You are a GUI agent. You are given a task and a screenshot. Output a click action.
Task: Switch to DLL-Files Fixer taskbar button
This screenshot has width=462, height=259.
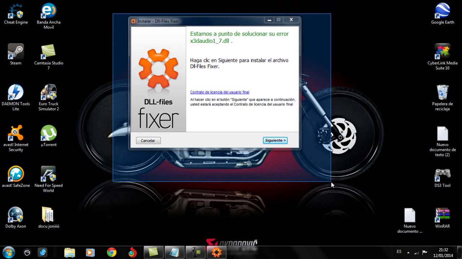click(216, 253)
